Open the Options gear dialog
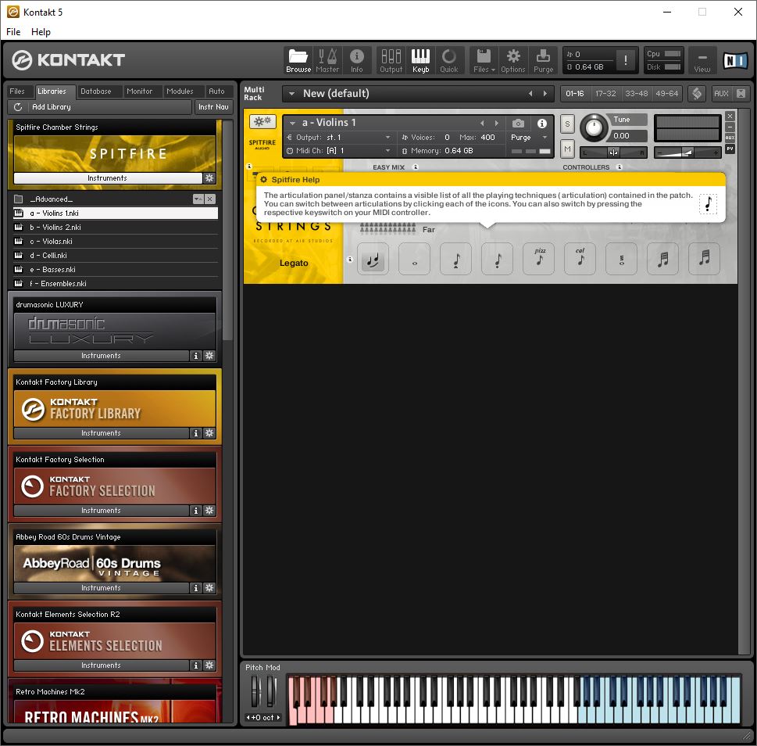 (x=513, y=60)
